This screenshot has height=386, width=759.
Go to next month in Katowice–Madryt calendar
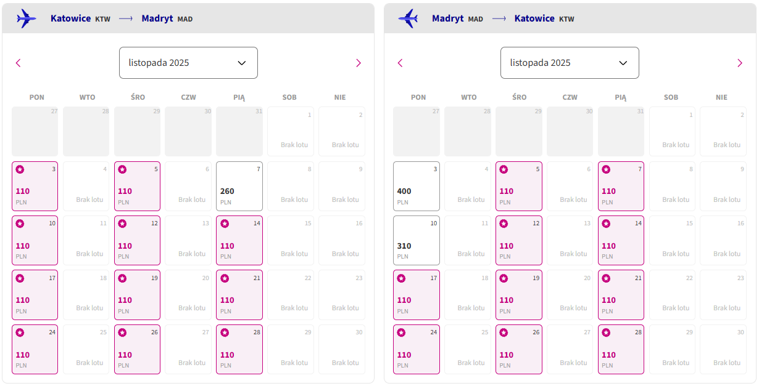click(x=359, y=63)
